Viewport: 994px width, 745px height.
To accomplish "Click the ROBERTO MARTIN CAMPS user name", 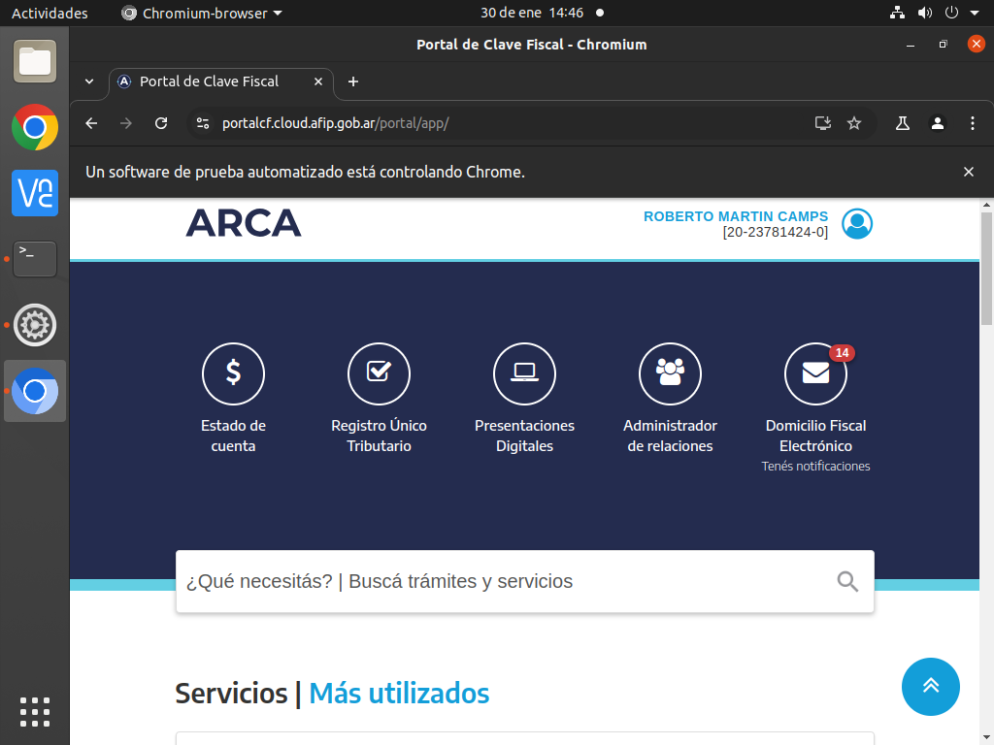I will (736, 216).
